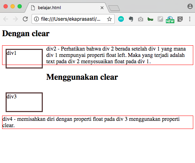The height and width of the screenshot is (163, 195).
Task: Click the div3 floated box
Action: coord(24,102)
